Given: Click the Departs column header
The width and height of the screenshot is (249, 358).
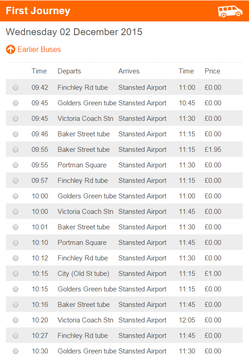Looking at the screenshot, I should pyautogui.click(x=69, y=71).
